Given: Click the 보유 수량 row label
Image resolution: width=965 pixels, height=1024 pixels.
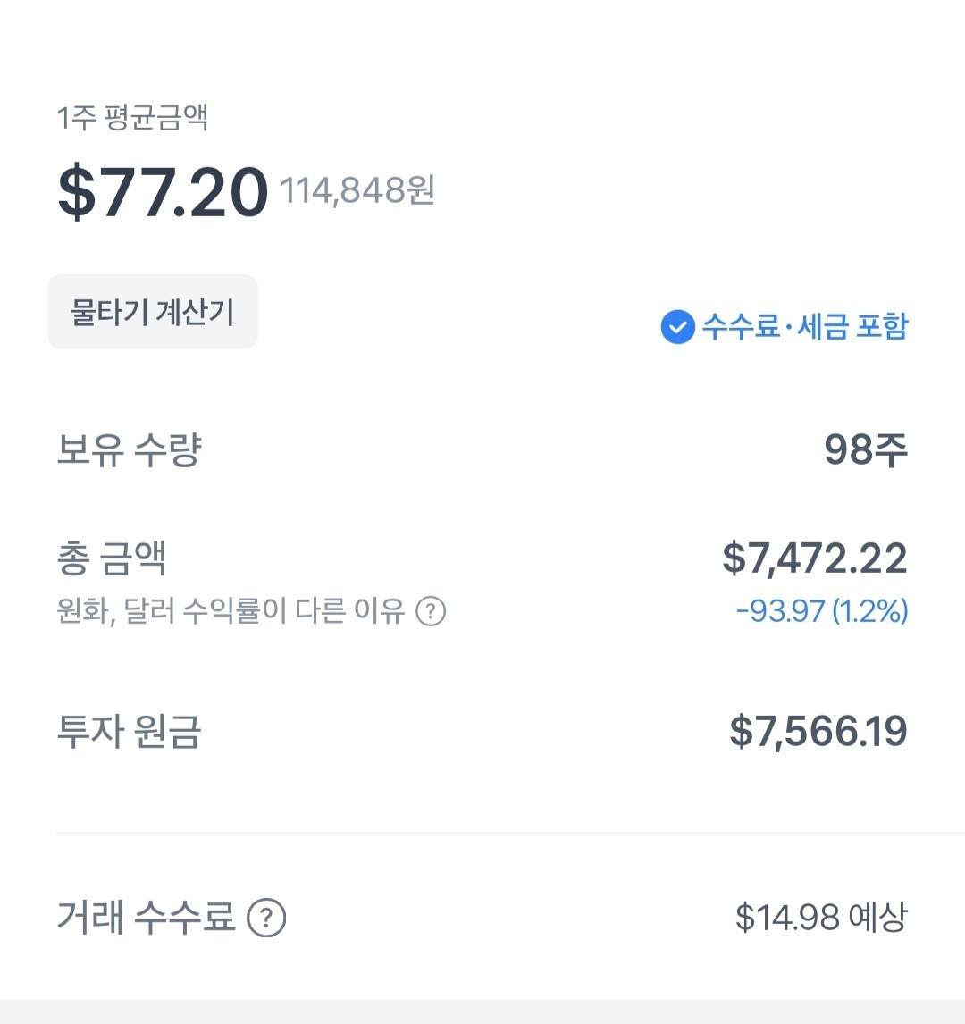Looking at the screenshot, I should (x=129, y=449).
